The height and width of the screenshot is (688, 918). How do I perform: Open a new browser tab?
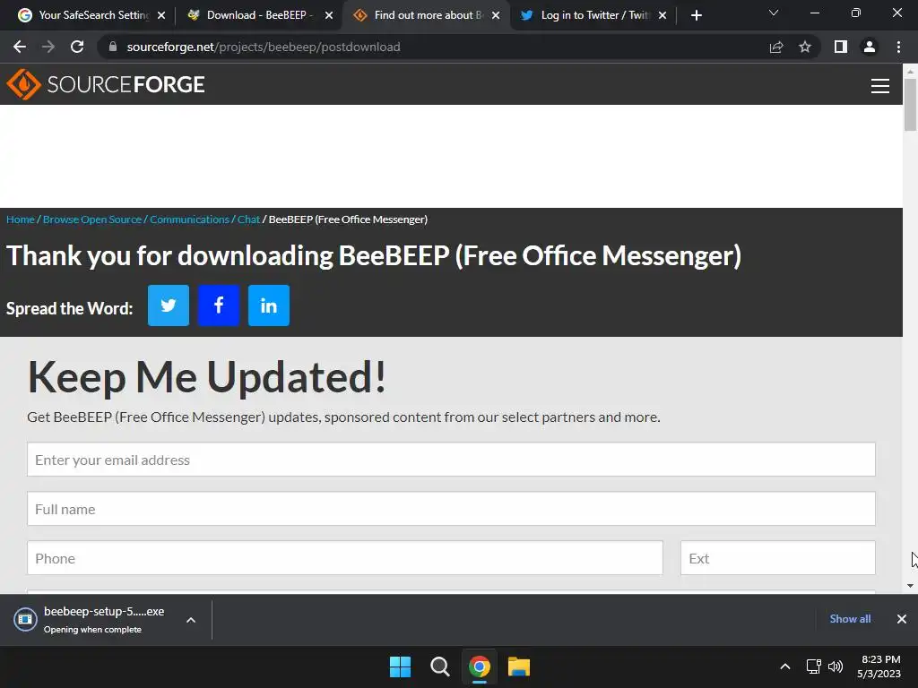point(696,16)
